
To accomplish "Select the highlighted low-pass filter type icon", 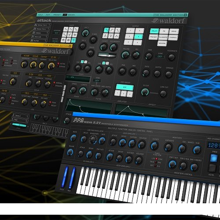I will [x=106, y=30].
